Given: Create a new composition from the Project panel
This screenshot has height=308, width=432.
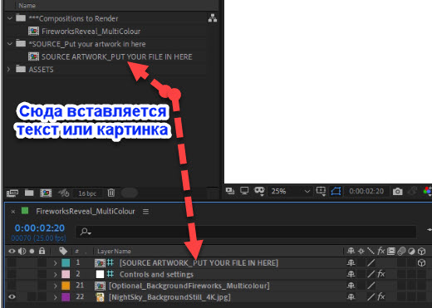Looking at the screenshot, I should pyautogui.click(x=46, y=193).
